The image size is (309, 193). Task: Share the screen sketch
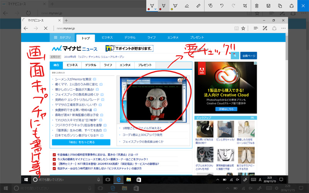pyautogui.click(x=292, y=6)
